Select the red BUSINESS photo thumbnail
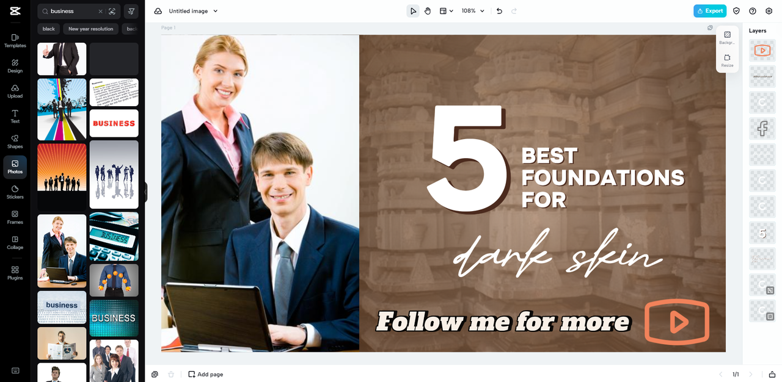This screenshot has width=782, height=382. tap(114, 123)
